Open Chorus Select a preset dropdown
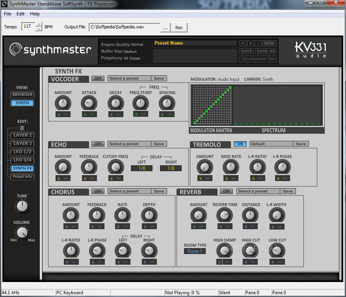Screen dimensions: 346x297 [x=129, y=191]
